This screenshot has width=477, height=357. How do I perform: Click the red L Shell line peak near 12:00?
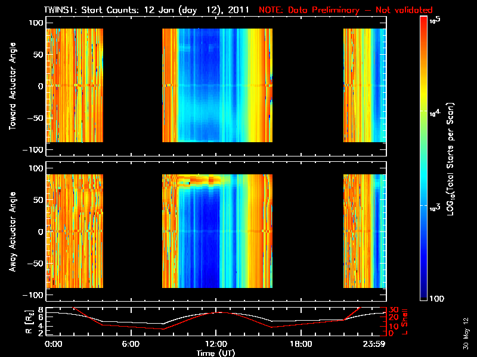point(219,312)
